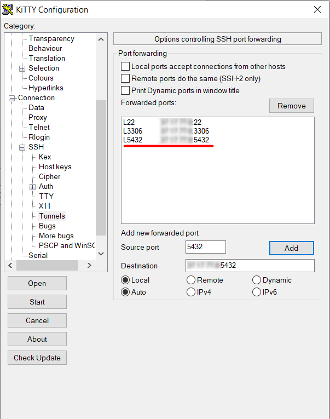Close the KiTTY Configuration window
The width and height of the screenshot is (330, 419).
point(317,10)
